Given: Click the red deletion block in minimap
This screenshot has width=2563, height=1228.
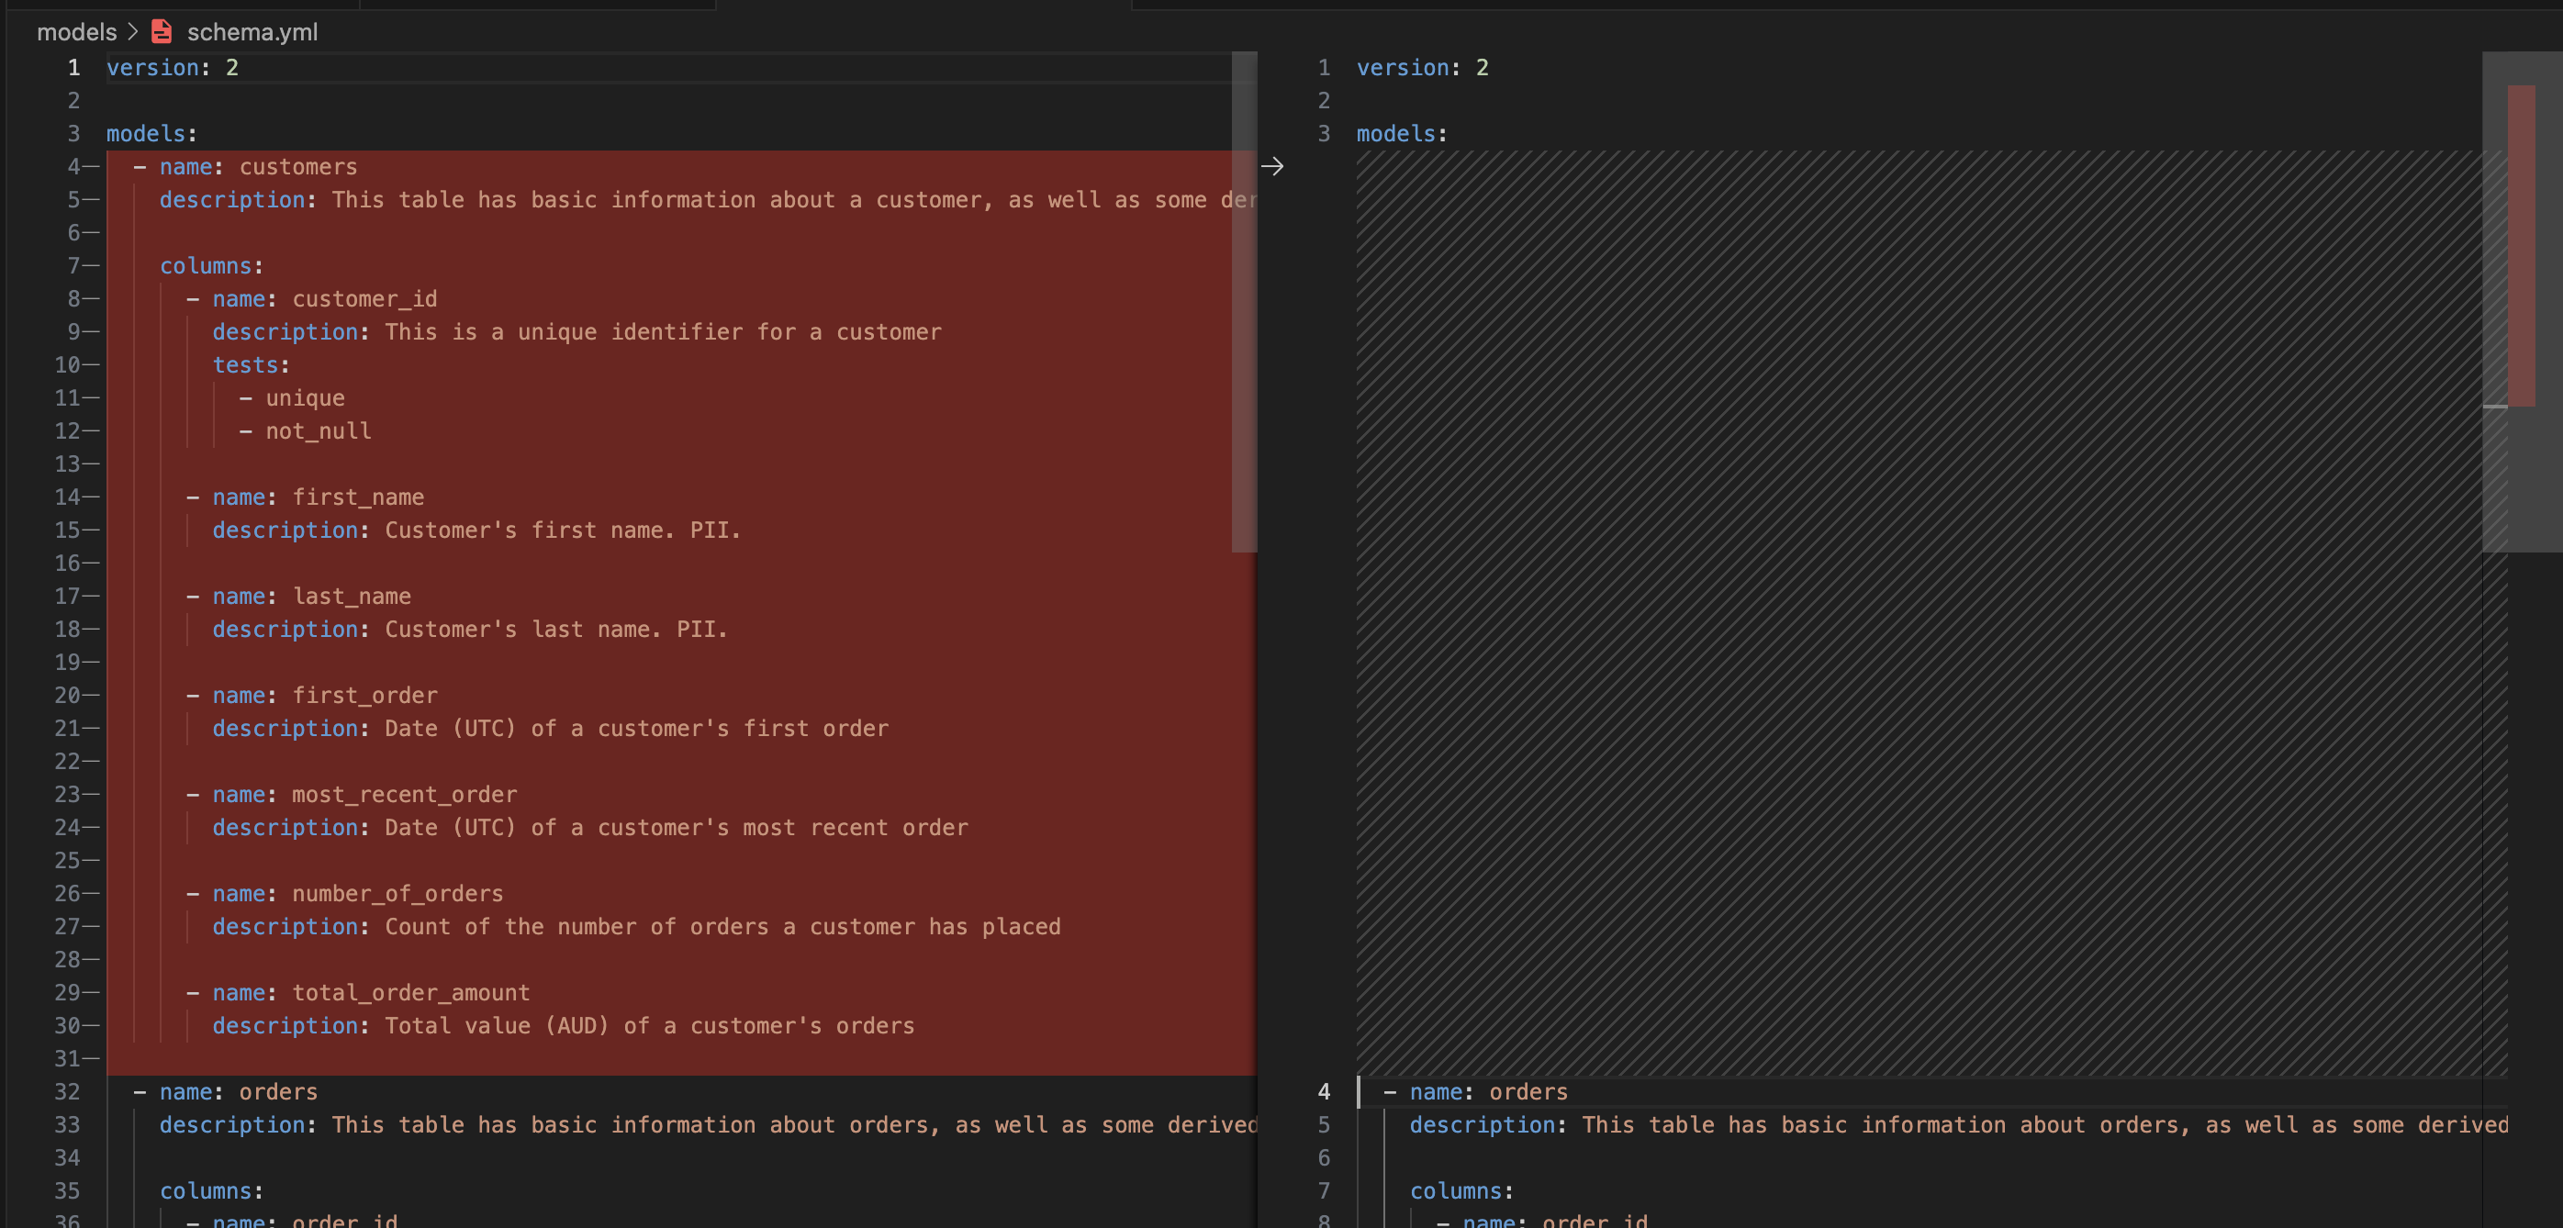Looking at the screenshot, I should (x=2521, y=246).
